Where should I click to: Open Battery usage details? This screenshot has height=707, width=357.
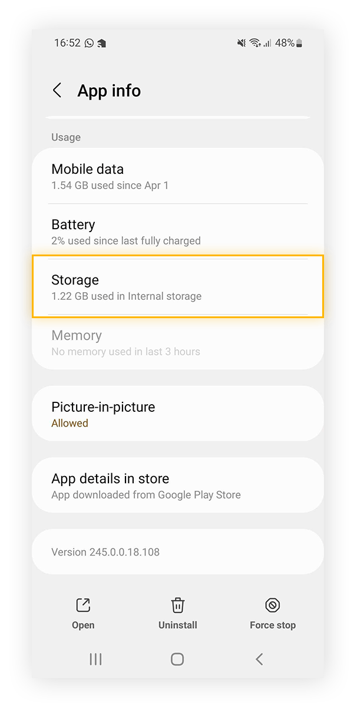pyautogui.click(x=177, y=232)
